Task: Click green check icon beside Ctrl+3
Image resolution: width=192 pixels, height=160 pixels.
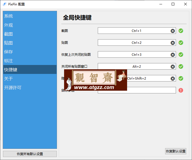Action: [181, 55]
